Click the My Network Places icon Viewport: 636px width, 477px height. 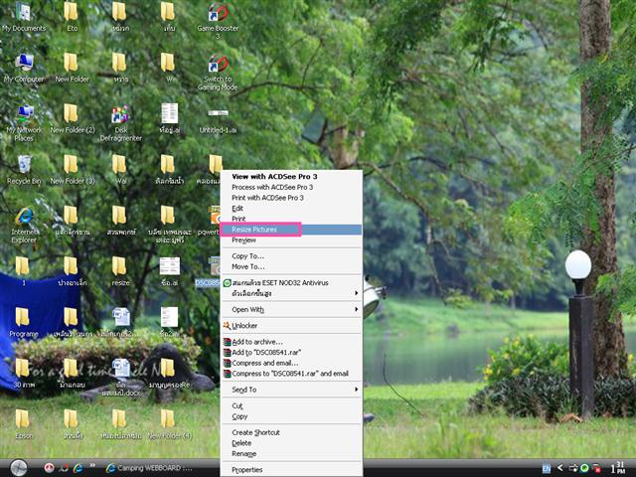point(24,115)
